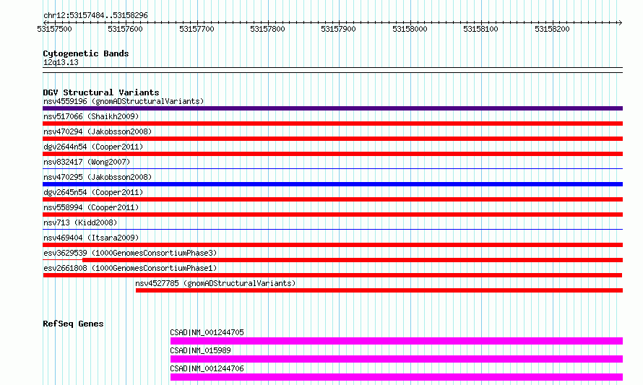The height and width of the screenshot is (385, 643).
Task: Click the red bar under nsv517066
Action: [332, 124]
